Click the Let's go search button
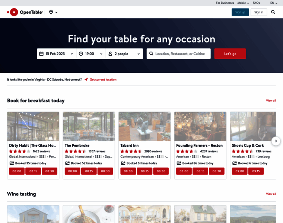Image resolution: width=283 pixels, height=223 pixels. click(230, 54)
